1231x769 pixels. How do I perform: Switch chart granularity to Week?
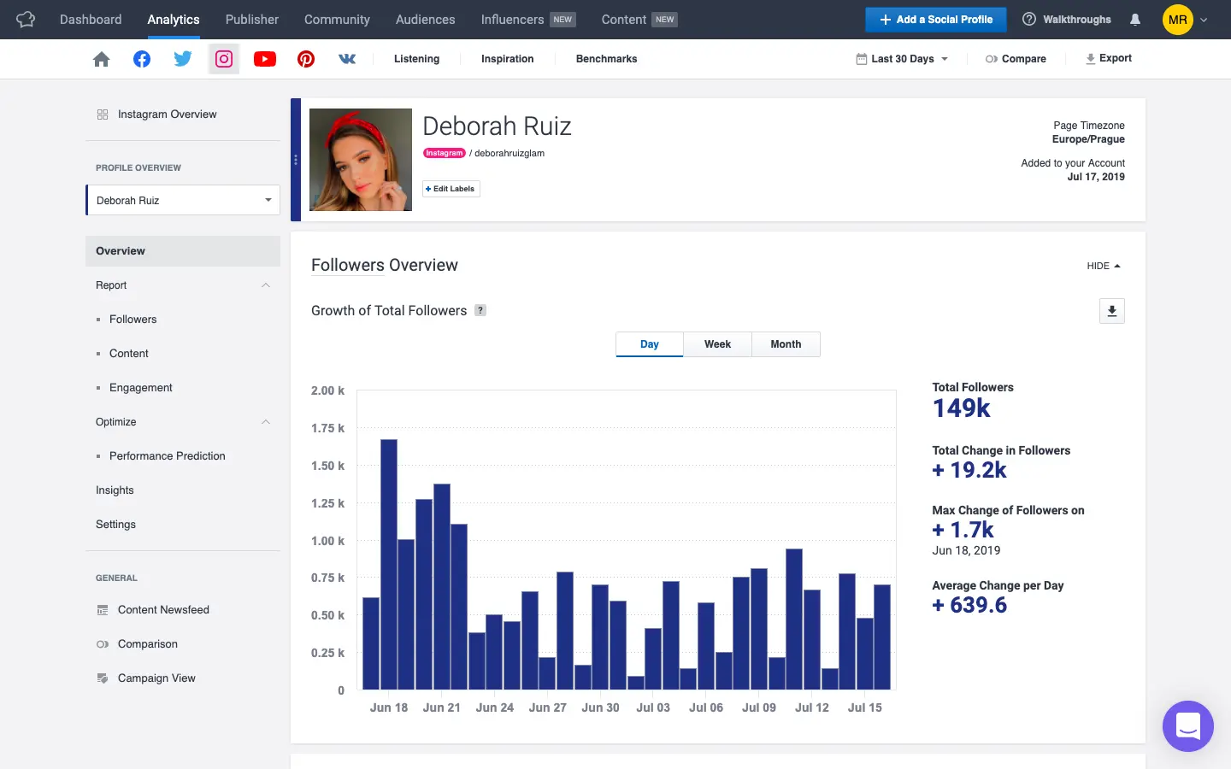[x=717, y=344]
